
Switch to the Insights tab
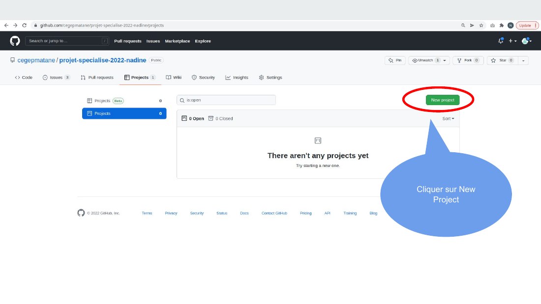(x=237, y=78)
